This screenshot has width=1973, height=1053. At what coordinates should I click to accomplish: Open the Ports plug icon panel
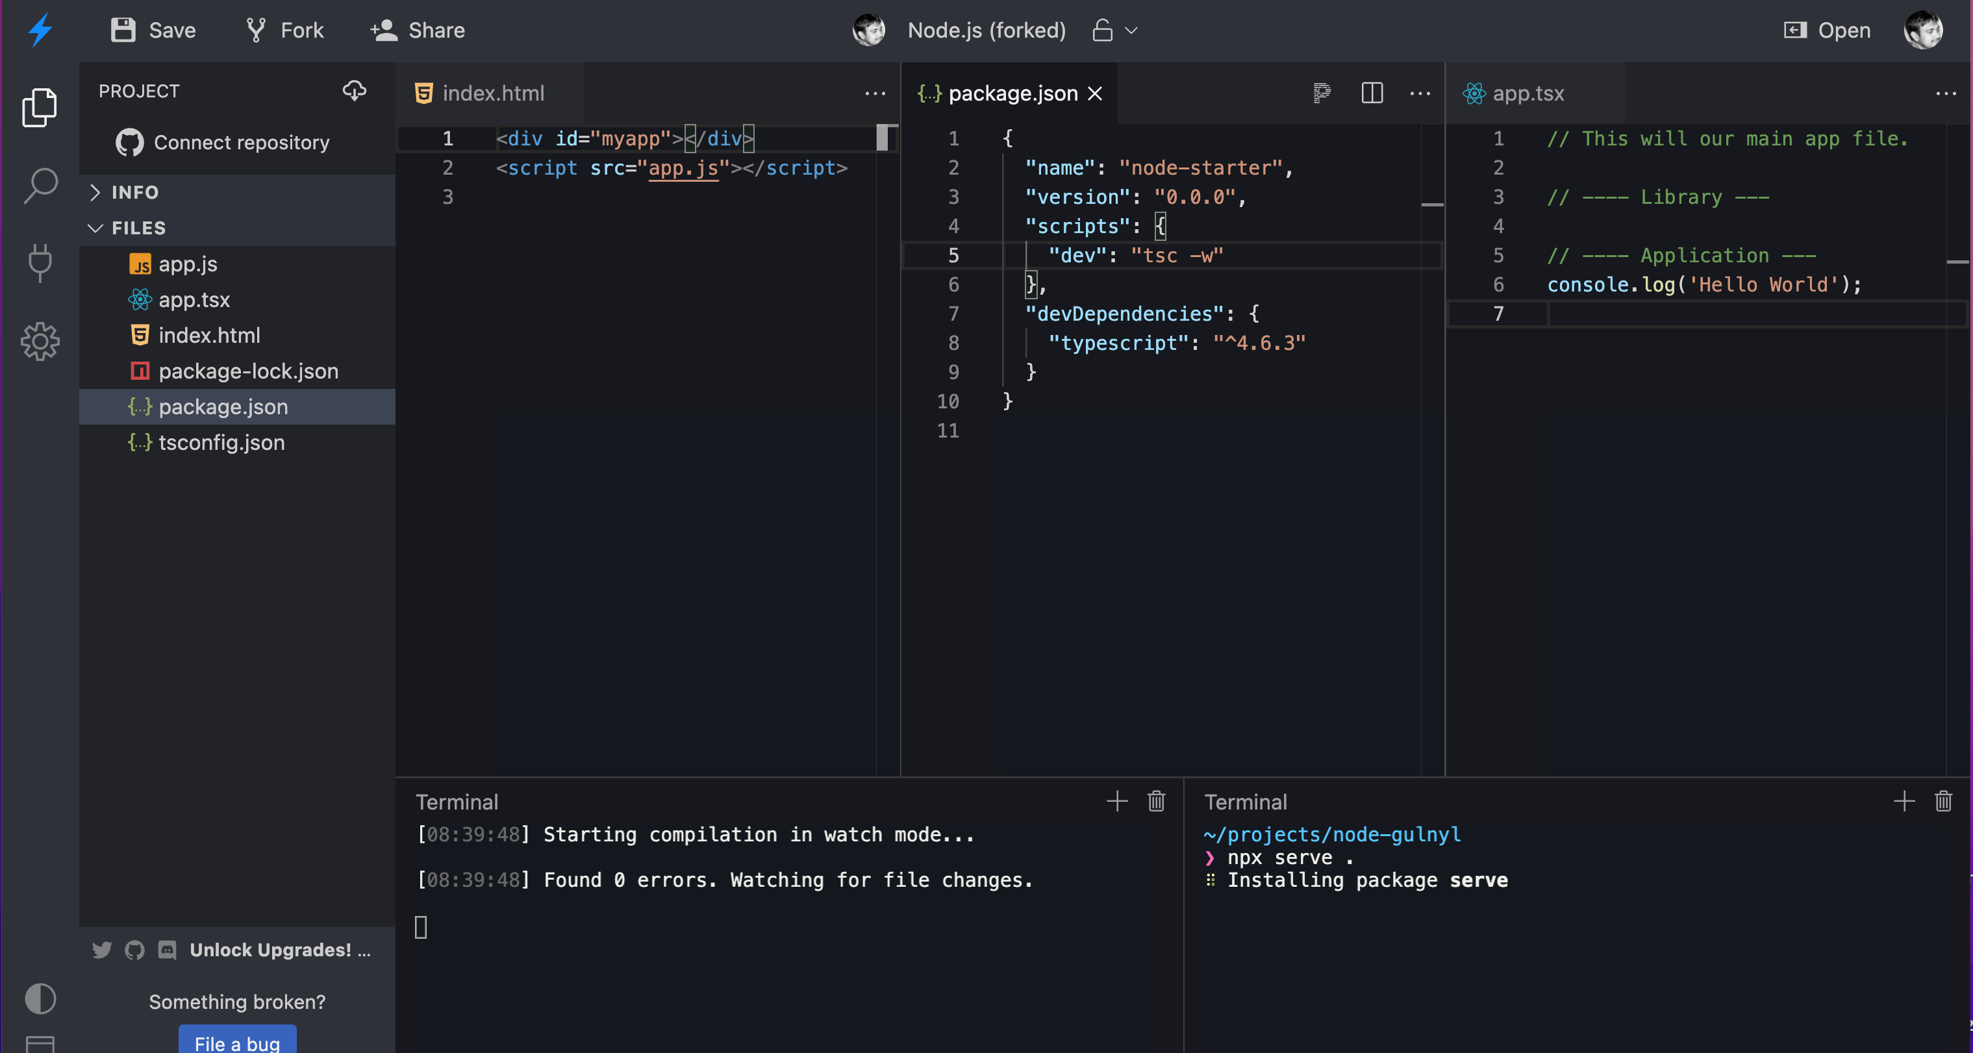[40, 263]
